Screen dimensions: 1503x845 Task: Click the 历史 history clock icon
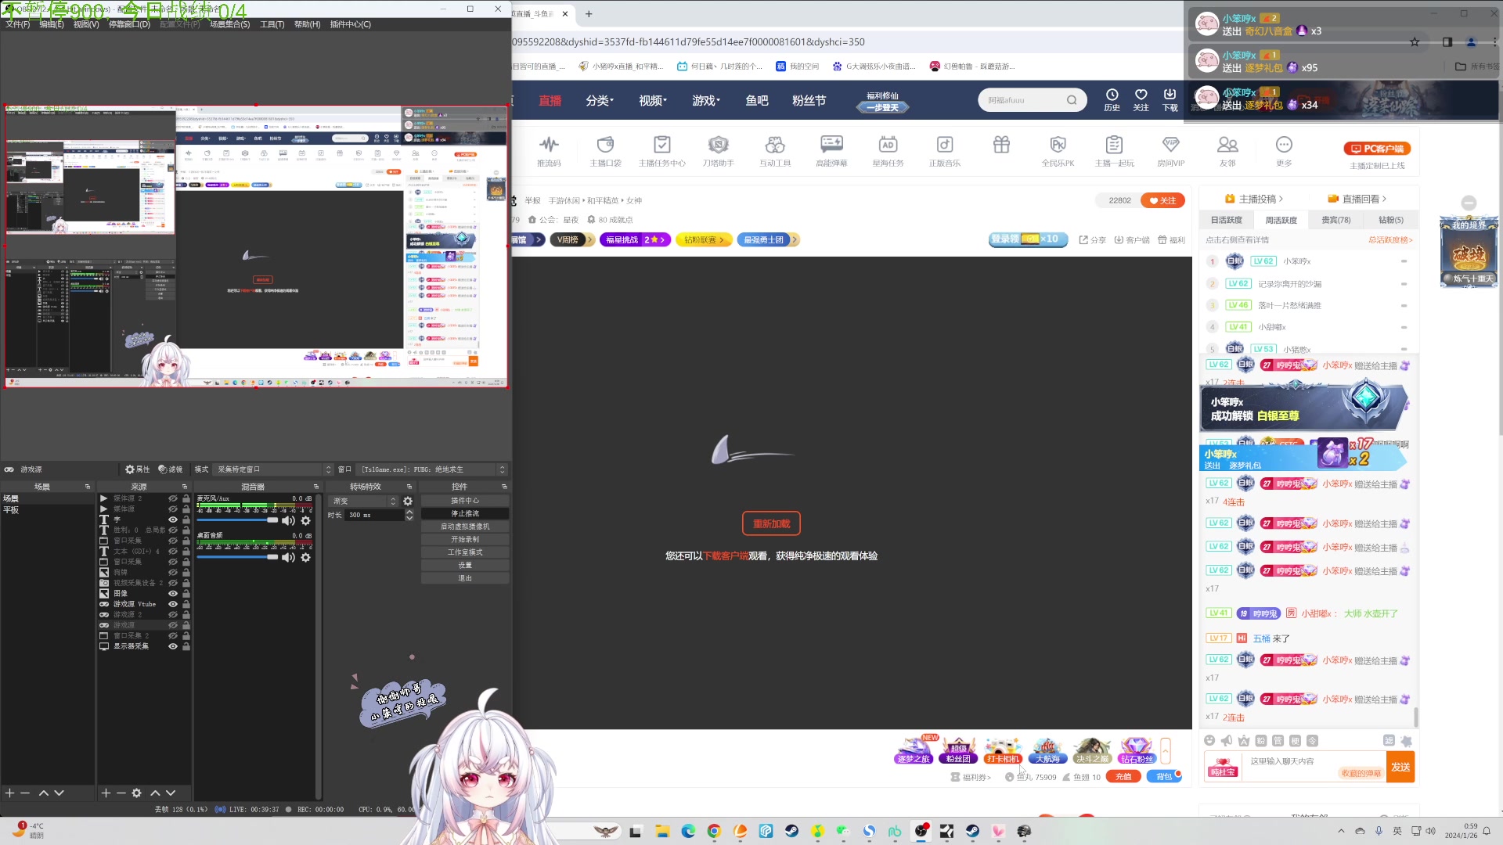(x=1112, y=95)
